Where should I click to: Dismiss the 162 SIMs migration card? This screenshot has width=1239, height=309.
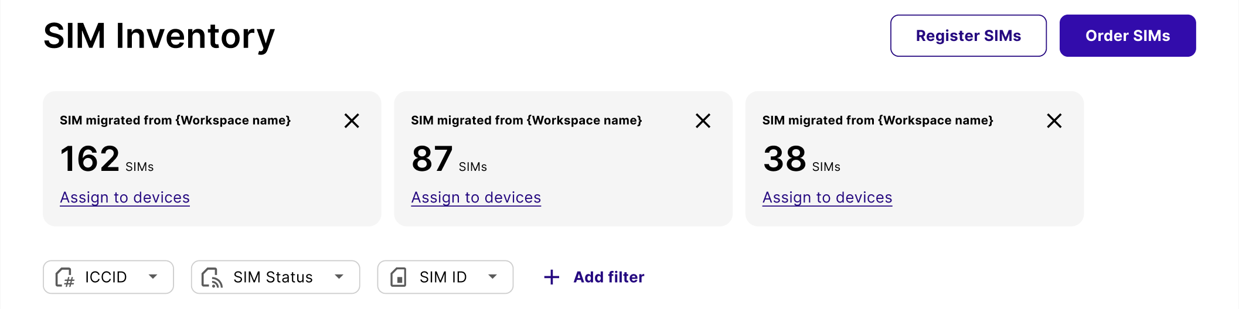coord(352,121)
